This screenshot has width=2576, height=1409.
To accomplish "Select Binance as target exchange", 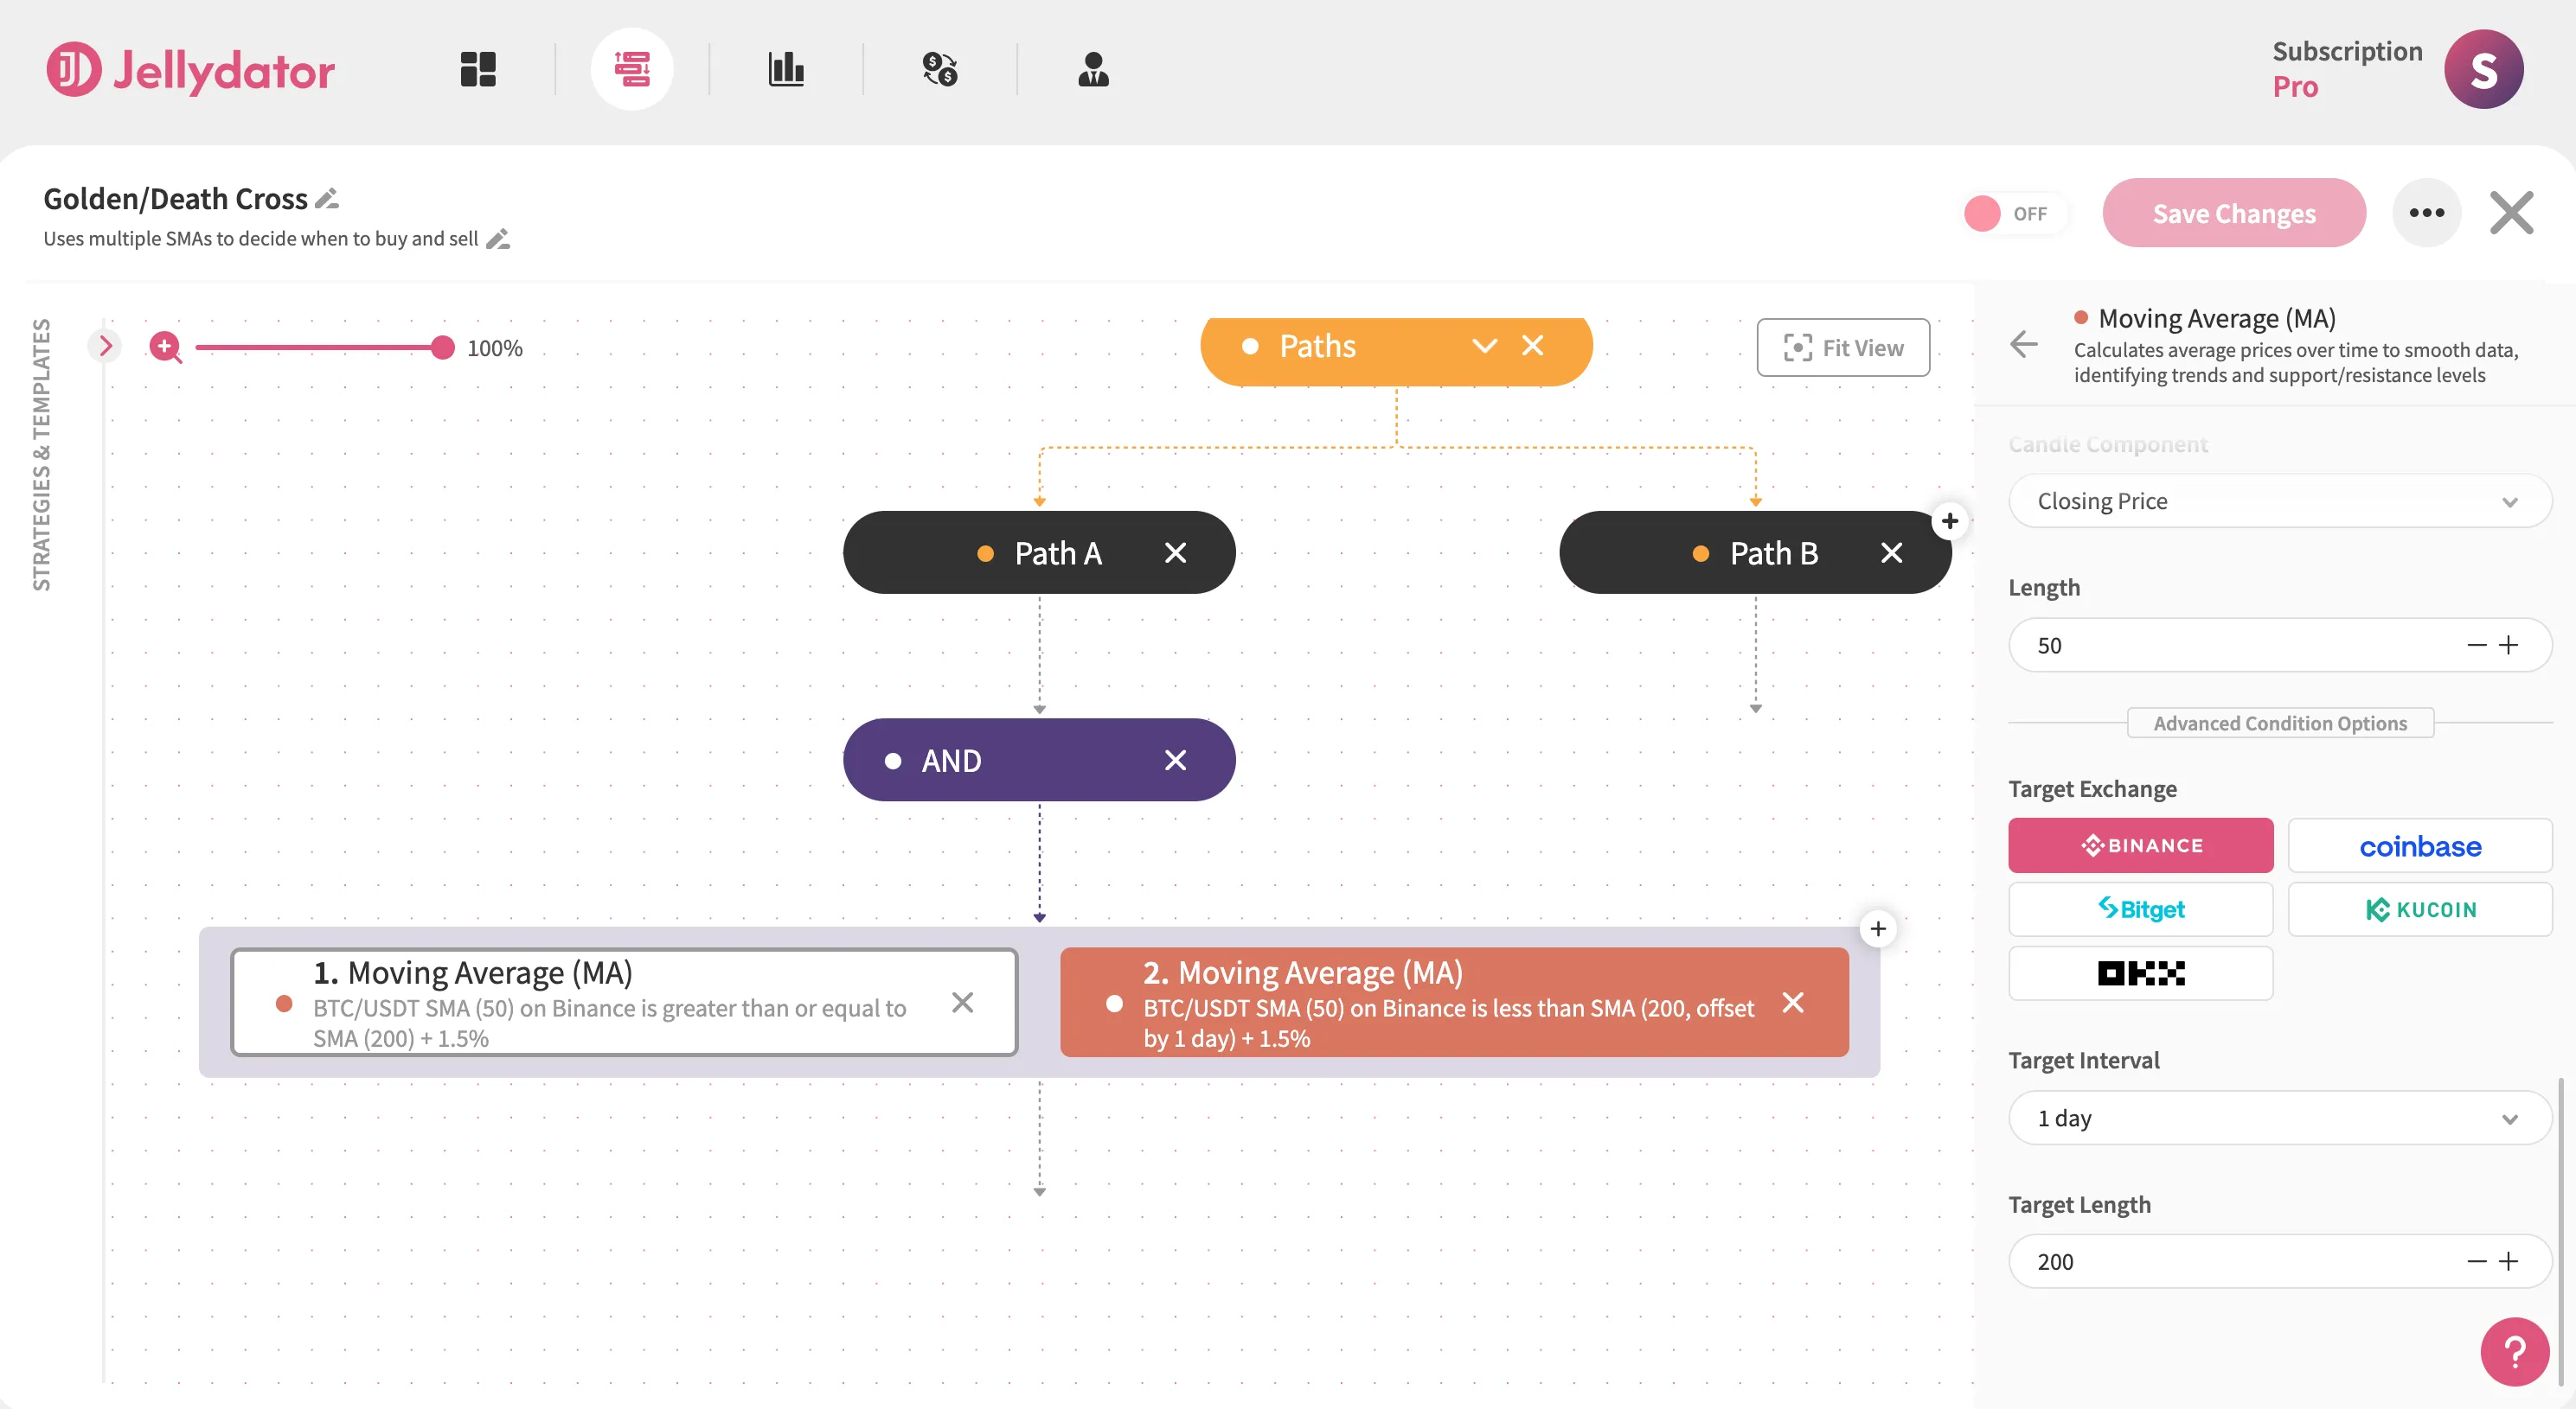I will click(2141, 845).
